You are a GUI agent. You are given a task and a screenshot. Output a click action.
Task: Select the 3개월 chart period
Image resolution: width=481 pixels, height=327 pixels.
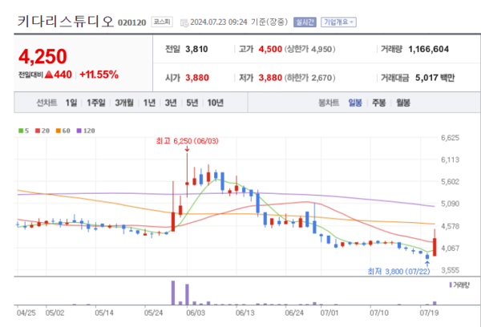pyautogui.click(x=123, y=103)
